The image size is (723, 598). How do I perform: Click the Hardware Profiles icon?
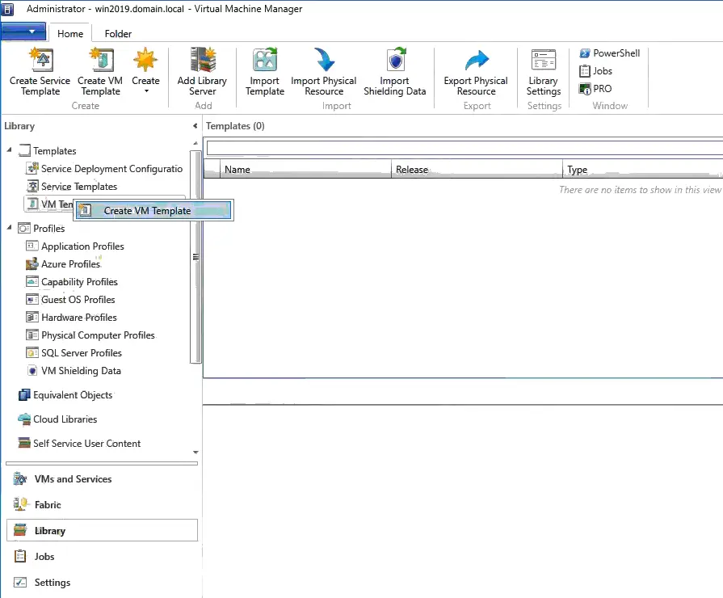pos(32,318)
